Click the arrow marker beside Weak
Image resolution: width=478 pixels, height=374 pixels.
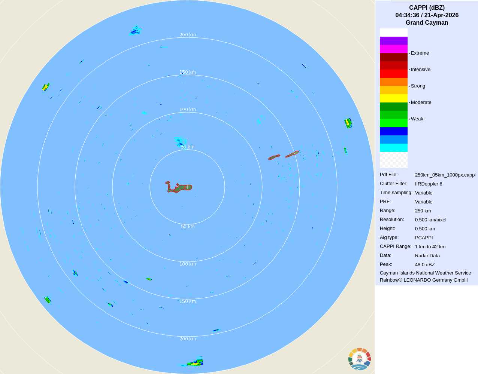click(409, 119)
